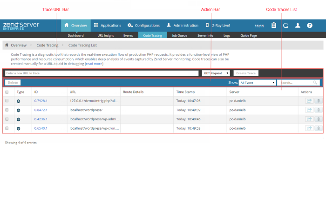Open trace ID 0.8472.1 link

41,110
